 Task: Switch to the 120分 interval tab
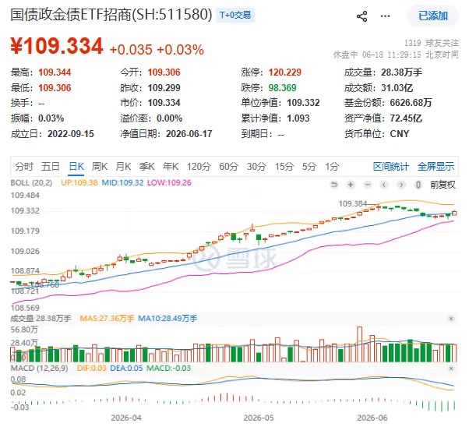pos(199,167)
